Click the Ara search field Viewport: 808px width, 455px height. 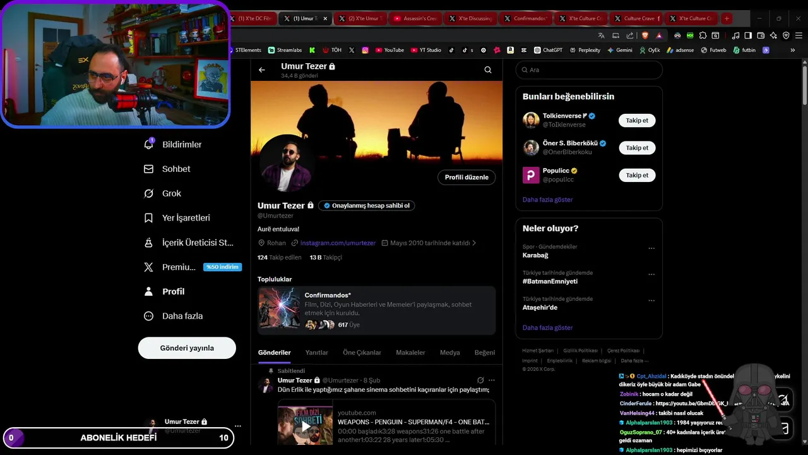point(589,70)
